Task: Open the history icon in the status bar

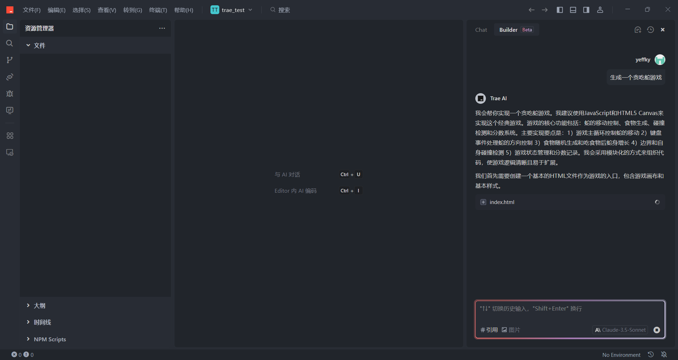Action: pyautogui.click(x=651, y=354)
